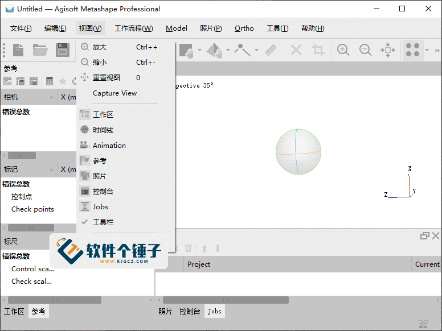Expand the toolbar overflow chevron

437,51
